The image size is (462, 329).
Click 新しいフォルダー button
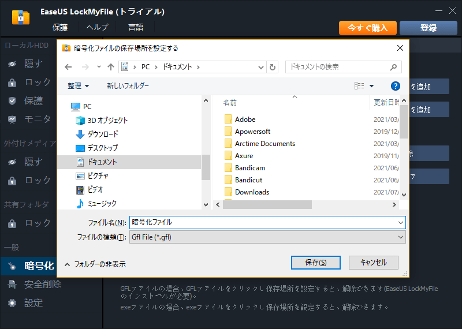tap(128, 86)
